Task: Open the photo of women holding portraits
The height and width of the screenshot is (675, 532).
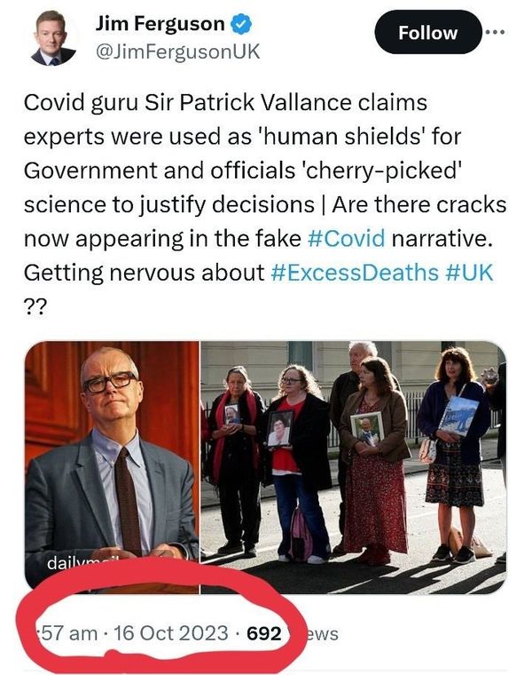Action: coord(354,467)
